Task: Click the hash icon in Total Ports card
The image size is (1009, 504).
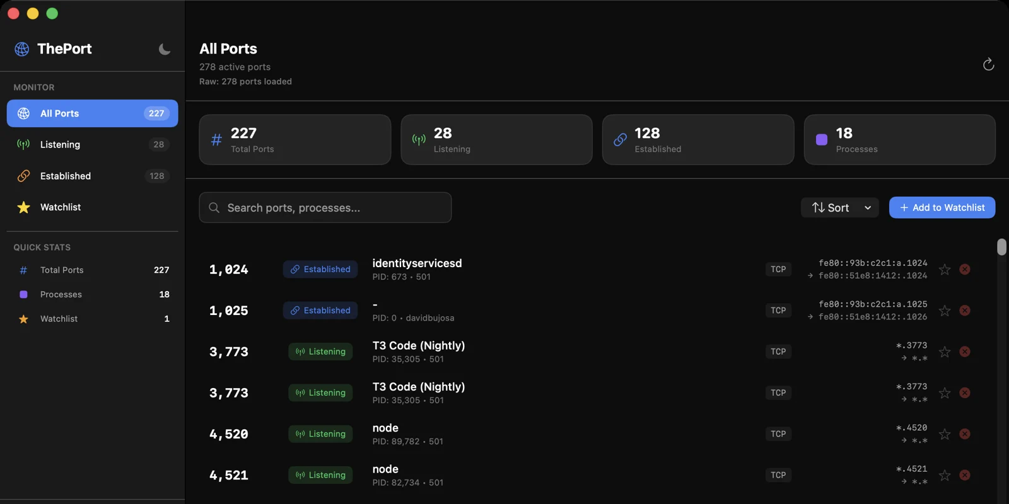Action: coord(216,140)
